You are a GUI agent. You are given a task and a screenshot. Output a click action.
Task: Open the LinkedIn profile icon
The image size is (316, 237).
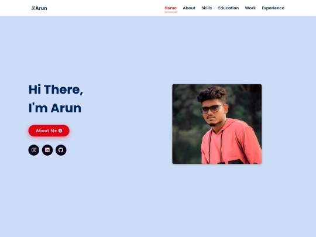pos(47,150)
